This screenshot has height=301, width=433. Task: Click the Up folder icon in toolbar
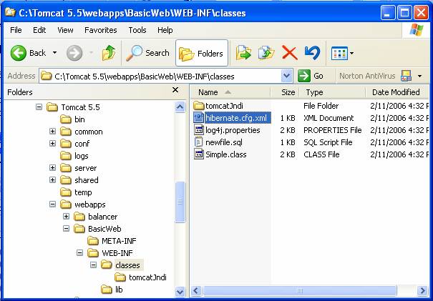point(108,53)
